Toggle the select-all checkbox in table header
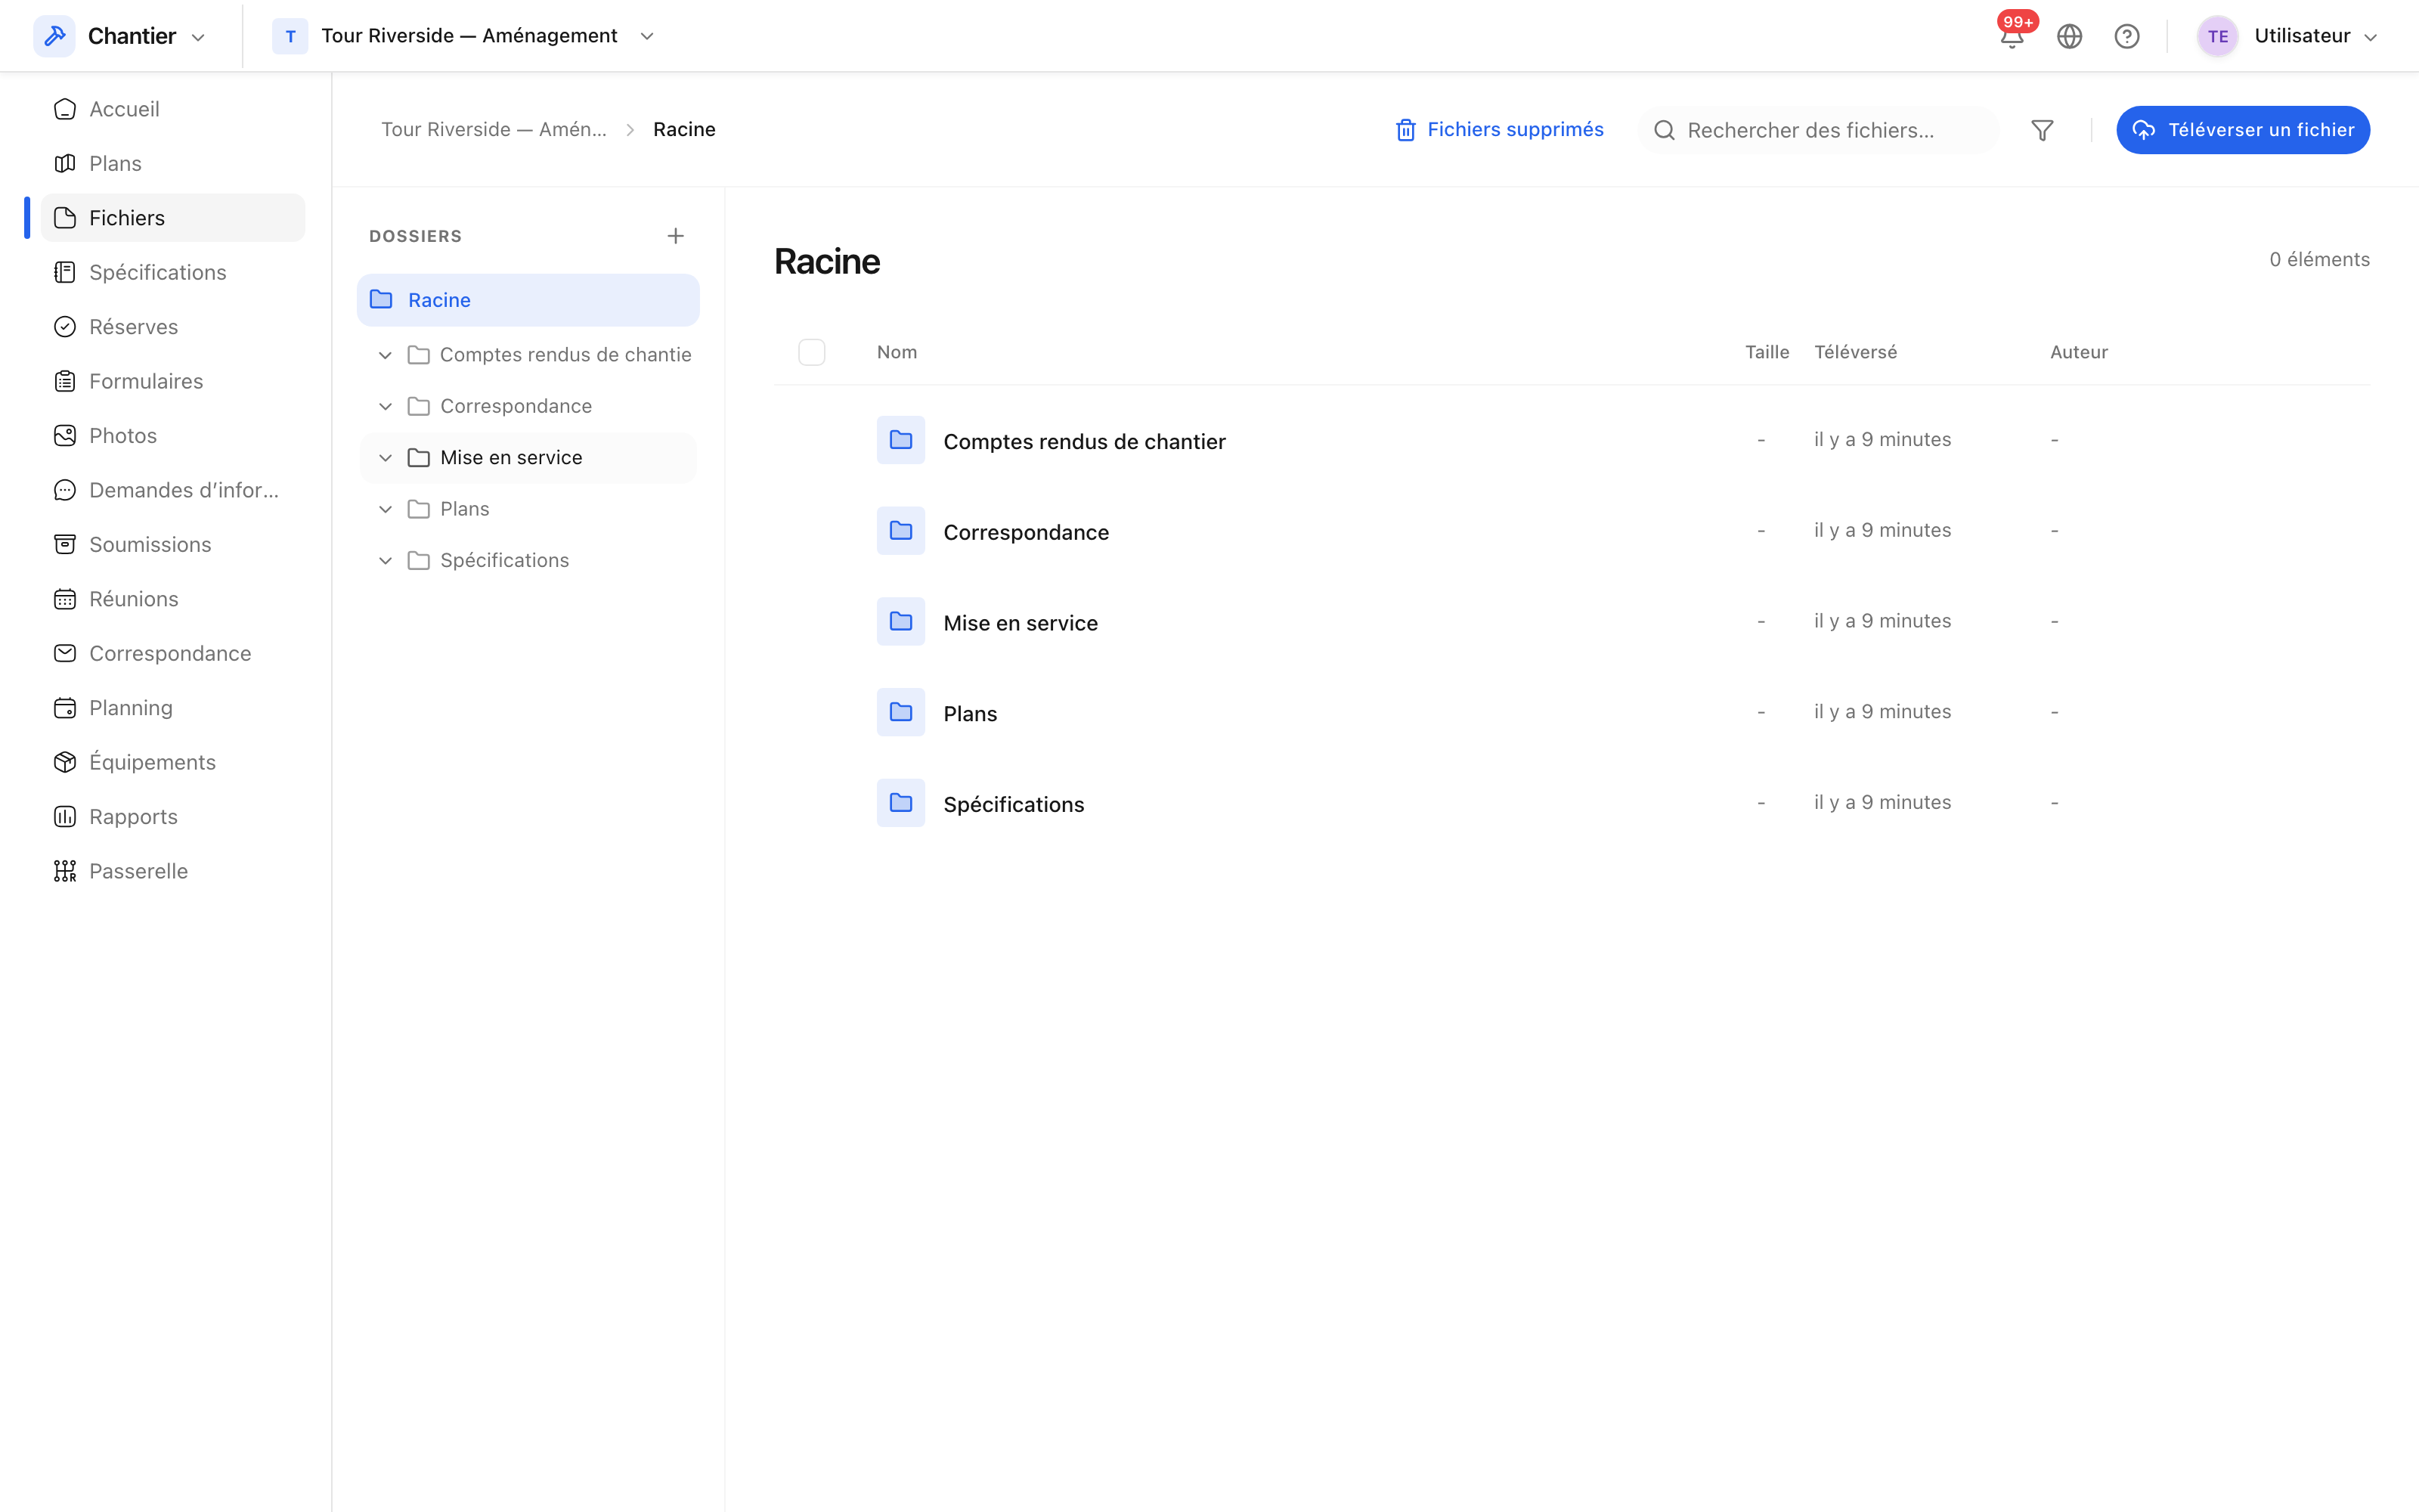Image resolution: width=2419 pixels, height=1512 pixels. click(x=812, y=352)
